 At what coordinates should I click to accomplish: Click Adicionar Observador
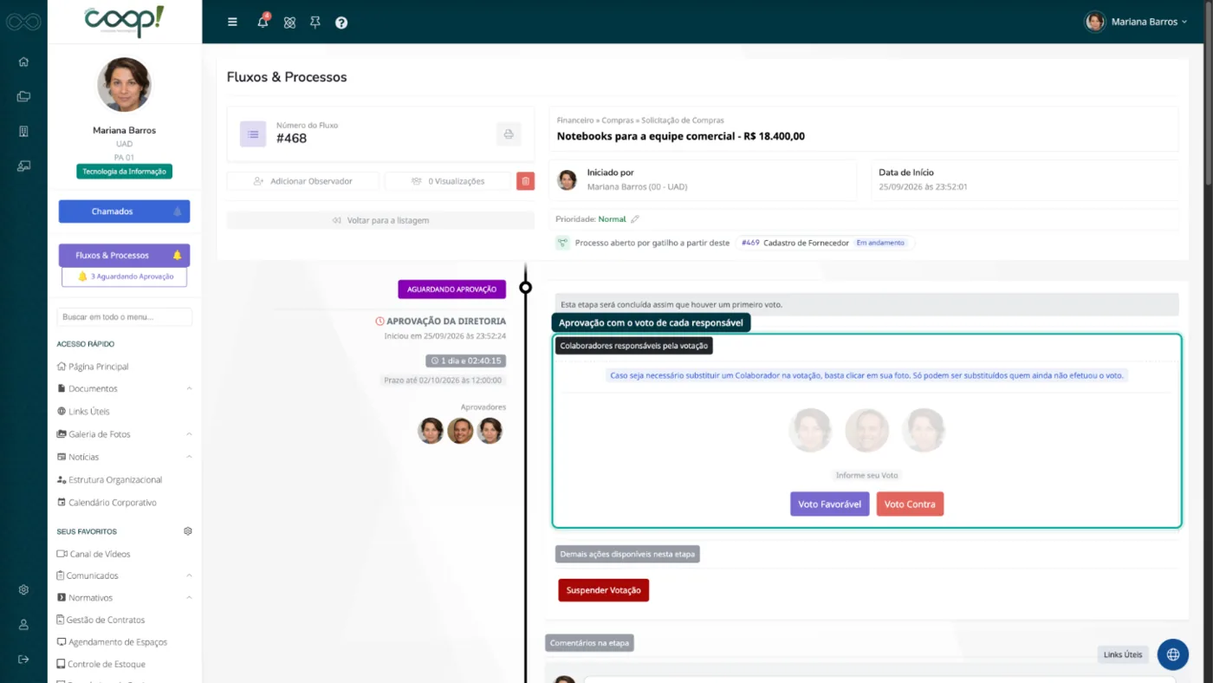(303, 181)
